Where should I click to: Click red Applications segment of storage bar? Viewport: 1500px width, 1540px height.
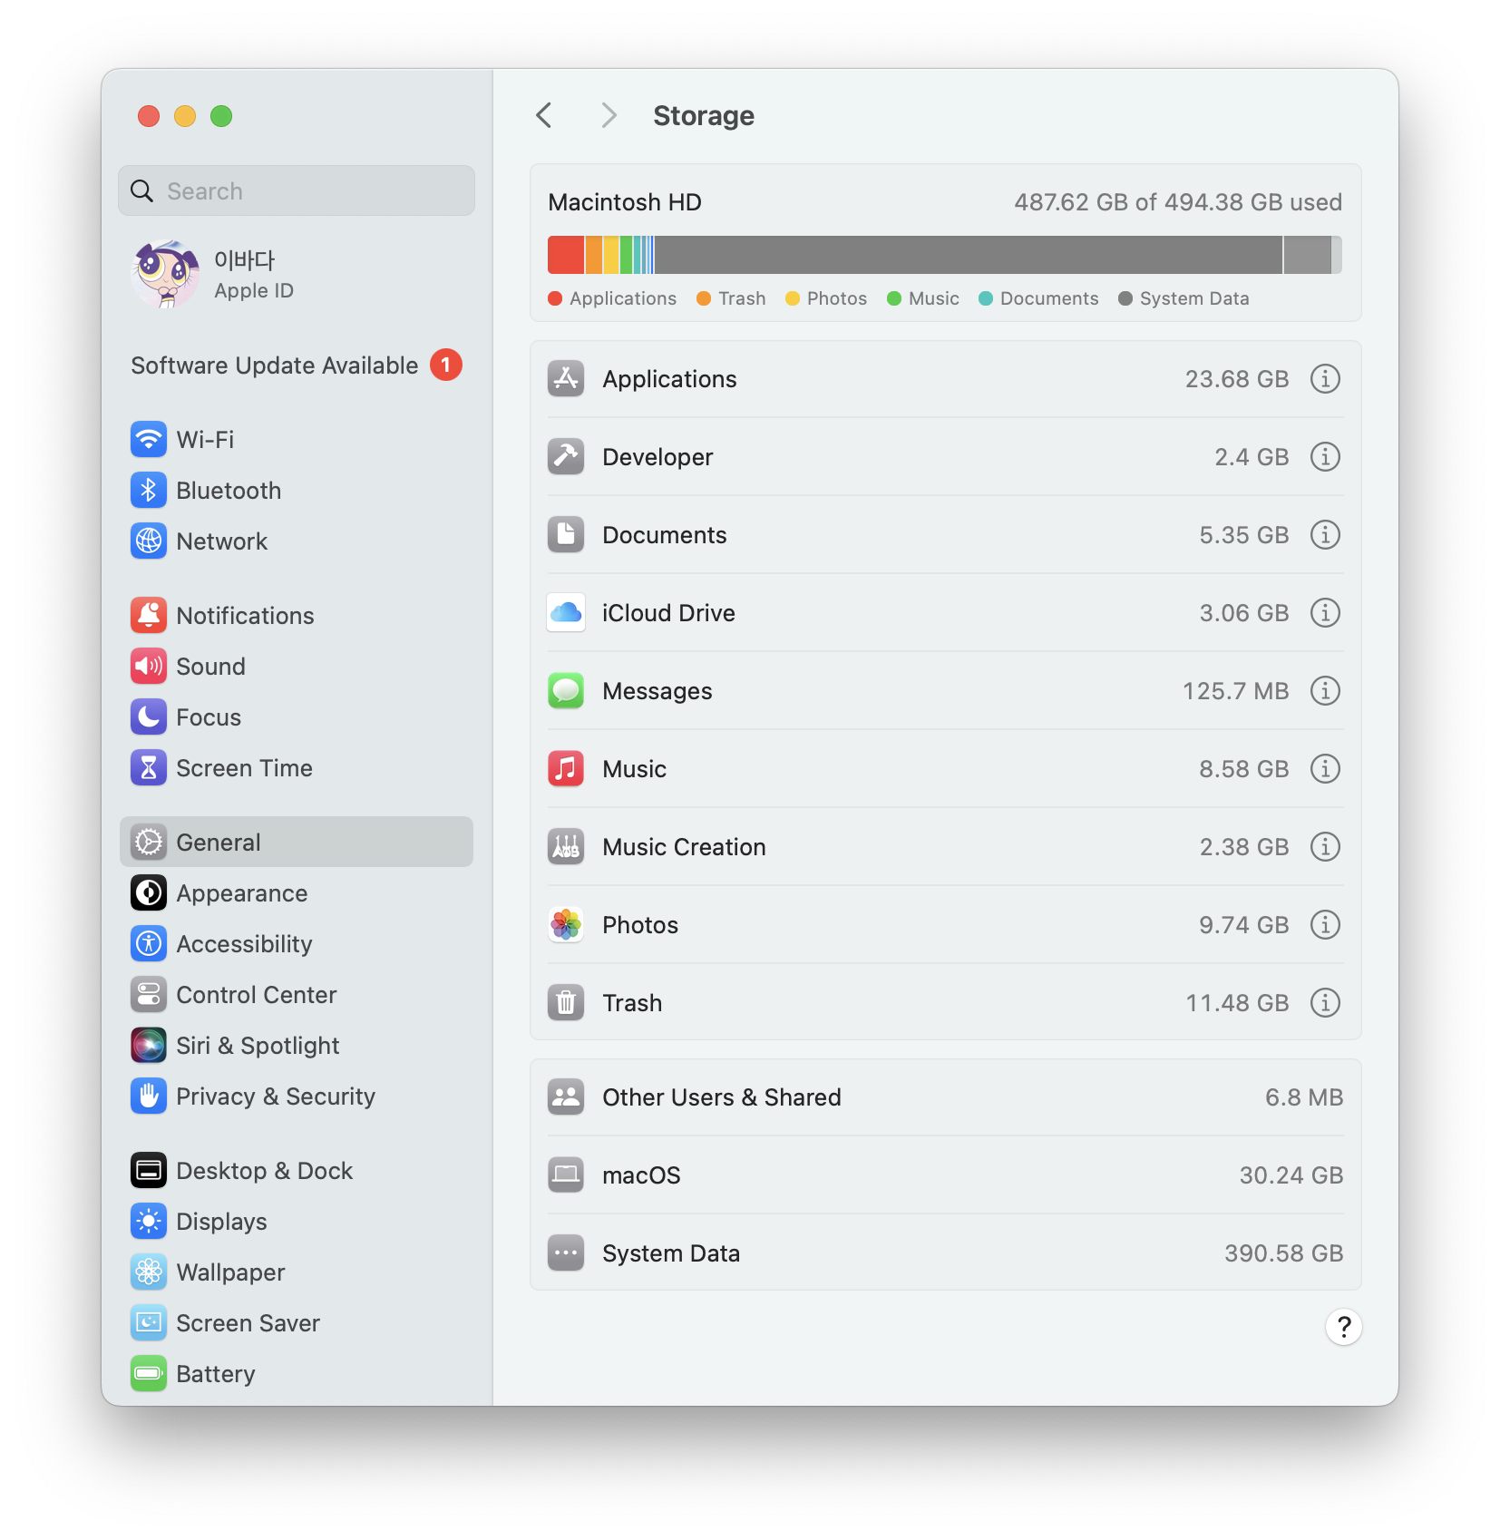(x=566, y=255)
